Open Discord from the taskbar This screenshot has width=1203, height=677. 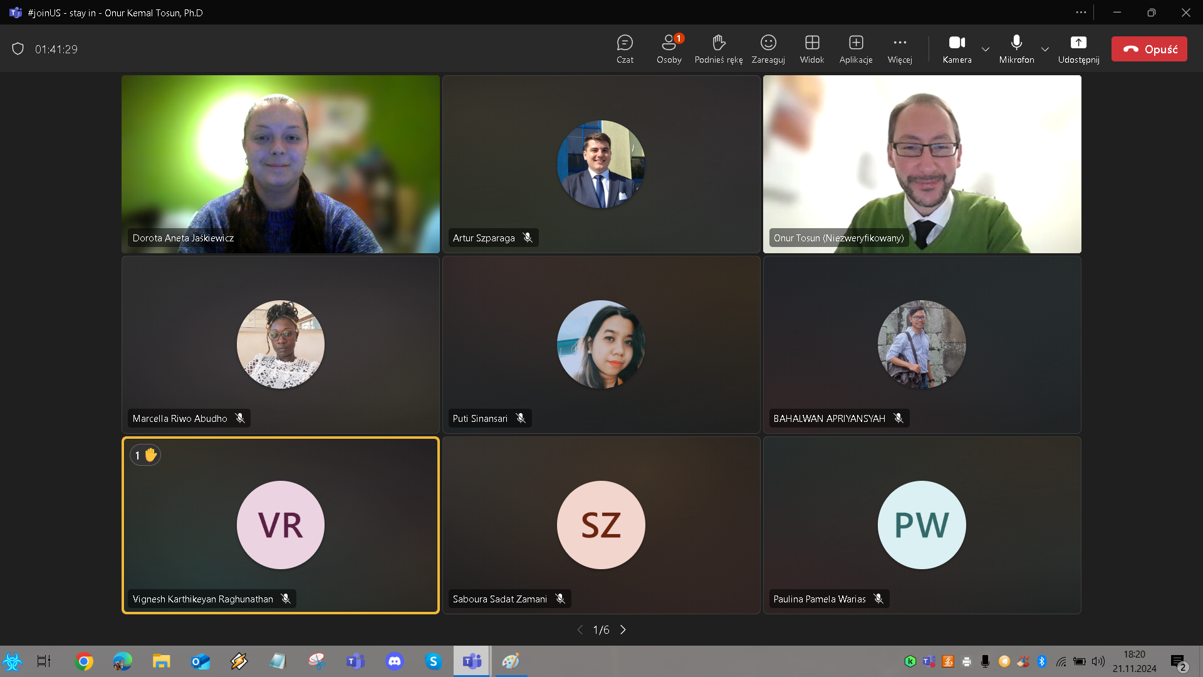click(x=395, y=661)
